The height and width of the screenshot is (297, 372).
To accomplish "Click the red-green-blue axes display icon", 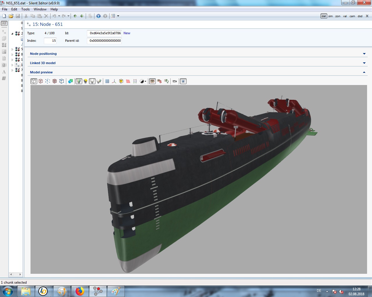I will coord(114,81).
